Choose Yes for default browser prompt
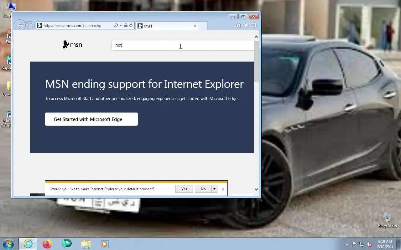 [x=184, y=189]
